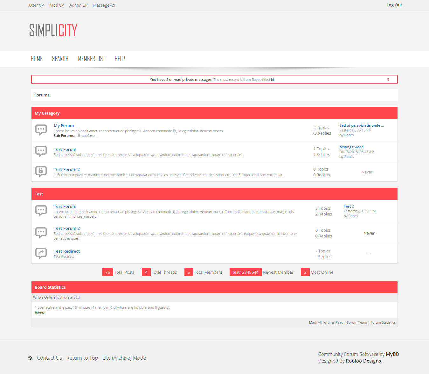This screenshot has height=374, width=429.
Task: Click the small subforum status icon
Action: coord(79,136)
